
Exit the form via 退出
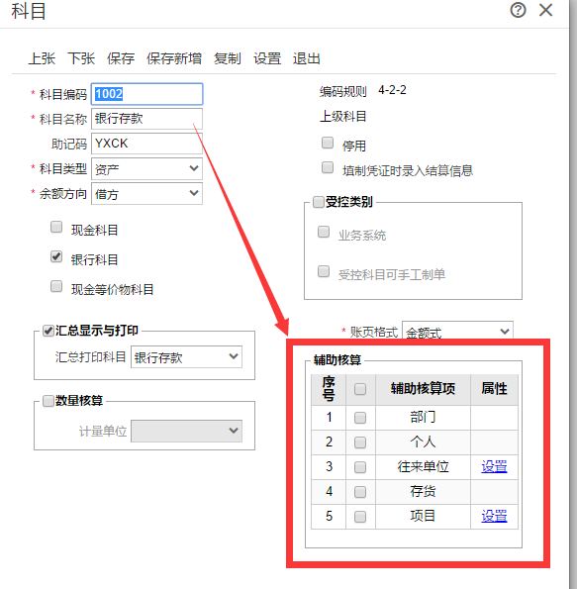tap(307, 58)
